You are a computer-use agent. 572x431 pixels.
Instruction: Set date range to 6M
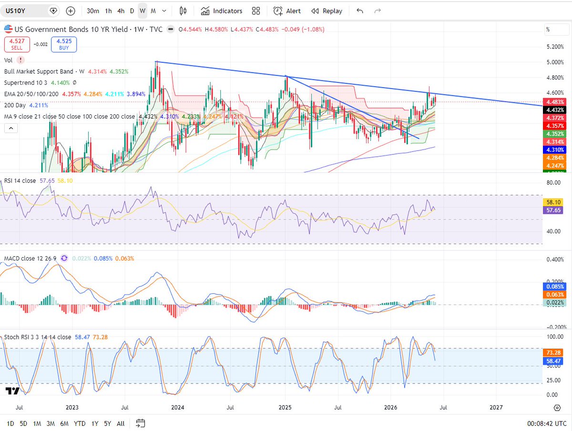(65, 423)
